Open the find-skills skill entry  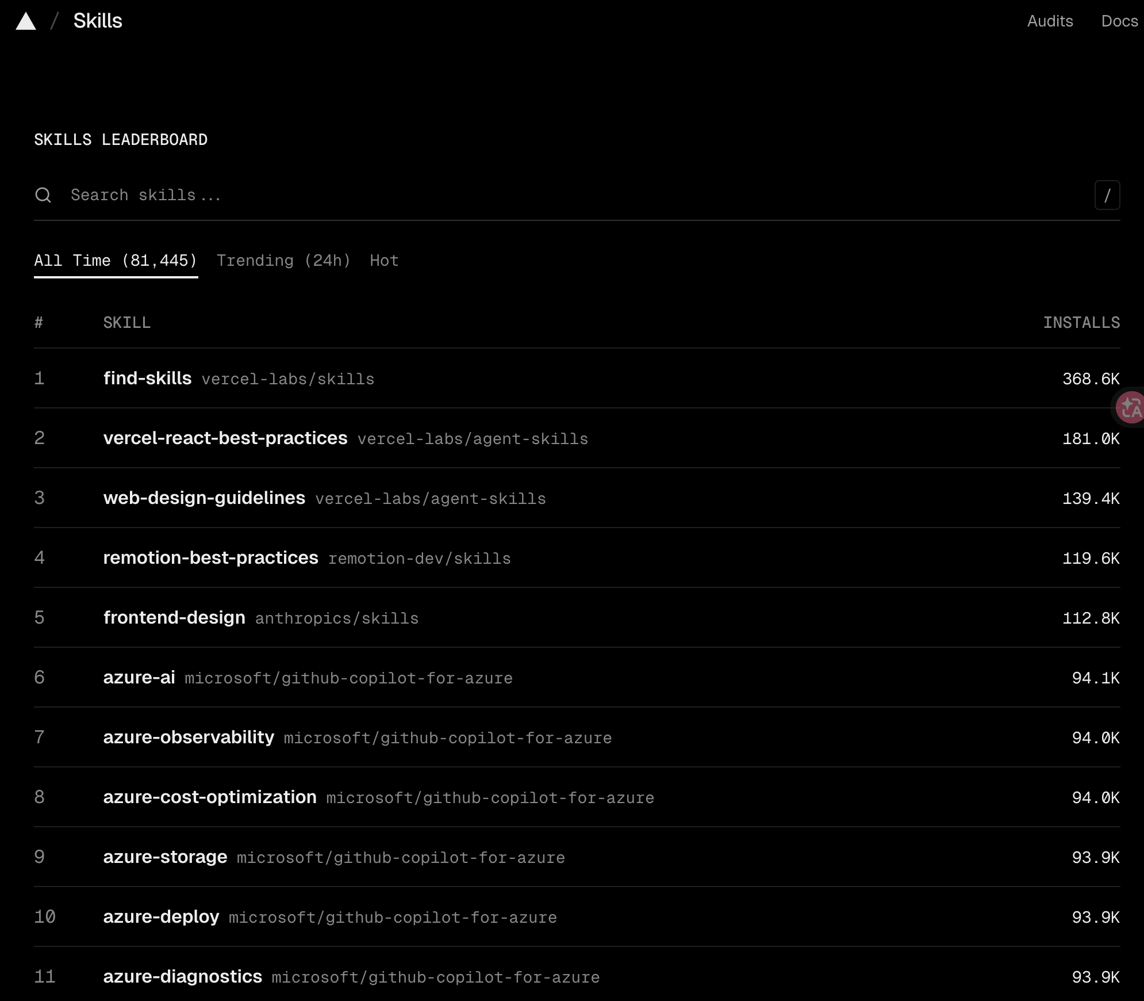(148, 379)
